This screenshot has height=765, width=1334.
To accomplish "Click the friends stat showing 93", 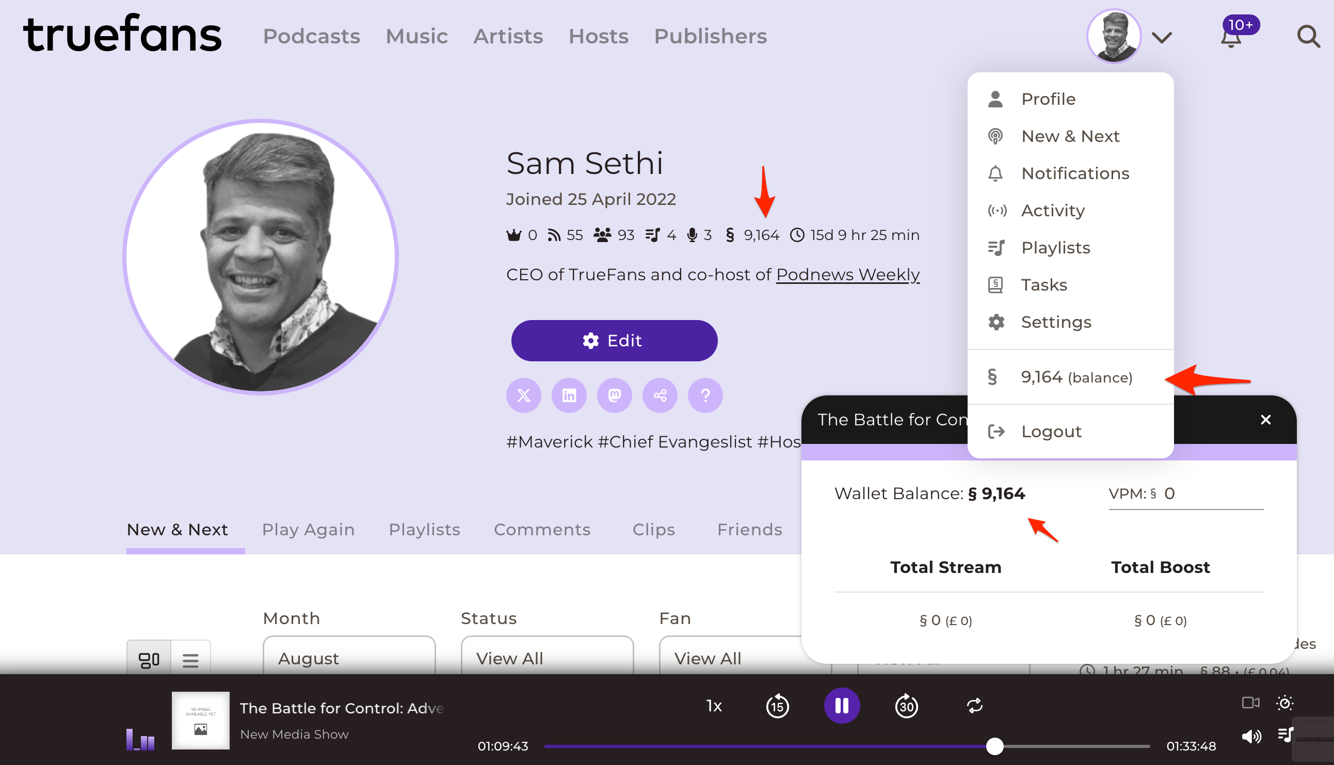I will [614, 235].
